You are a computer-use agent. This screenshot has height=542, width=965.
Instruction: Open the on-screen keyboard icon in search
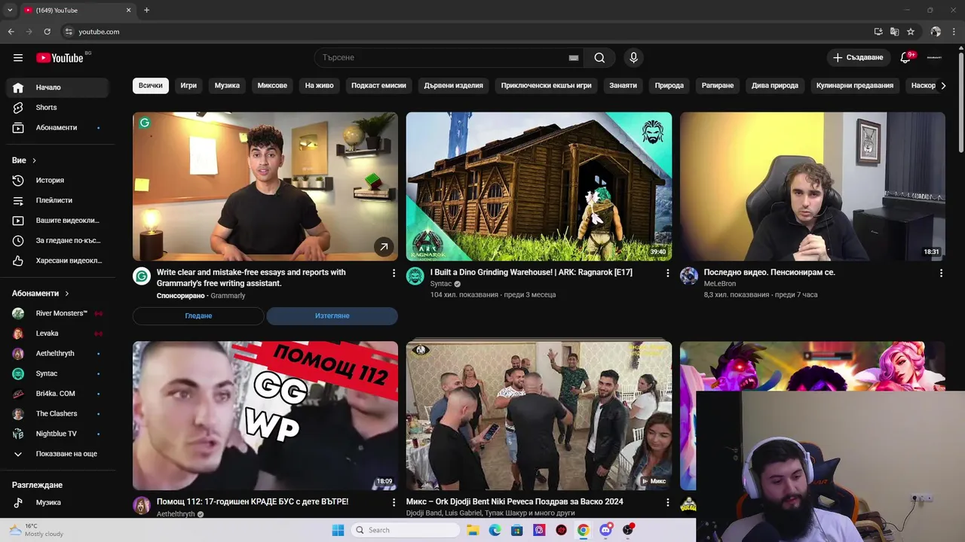click(574, 57)
